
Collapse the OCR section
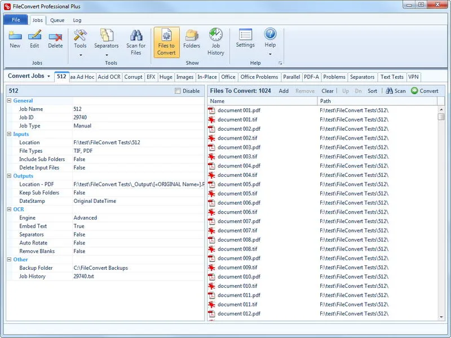click(9, 209)
